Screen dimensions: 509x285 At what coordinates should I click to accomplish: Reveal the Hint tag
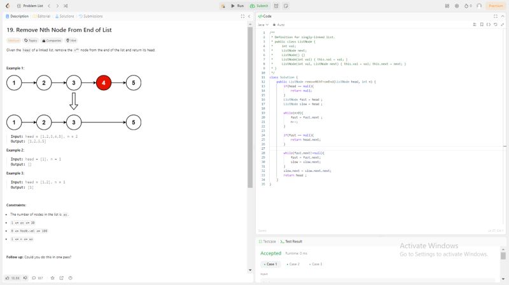71,41
